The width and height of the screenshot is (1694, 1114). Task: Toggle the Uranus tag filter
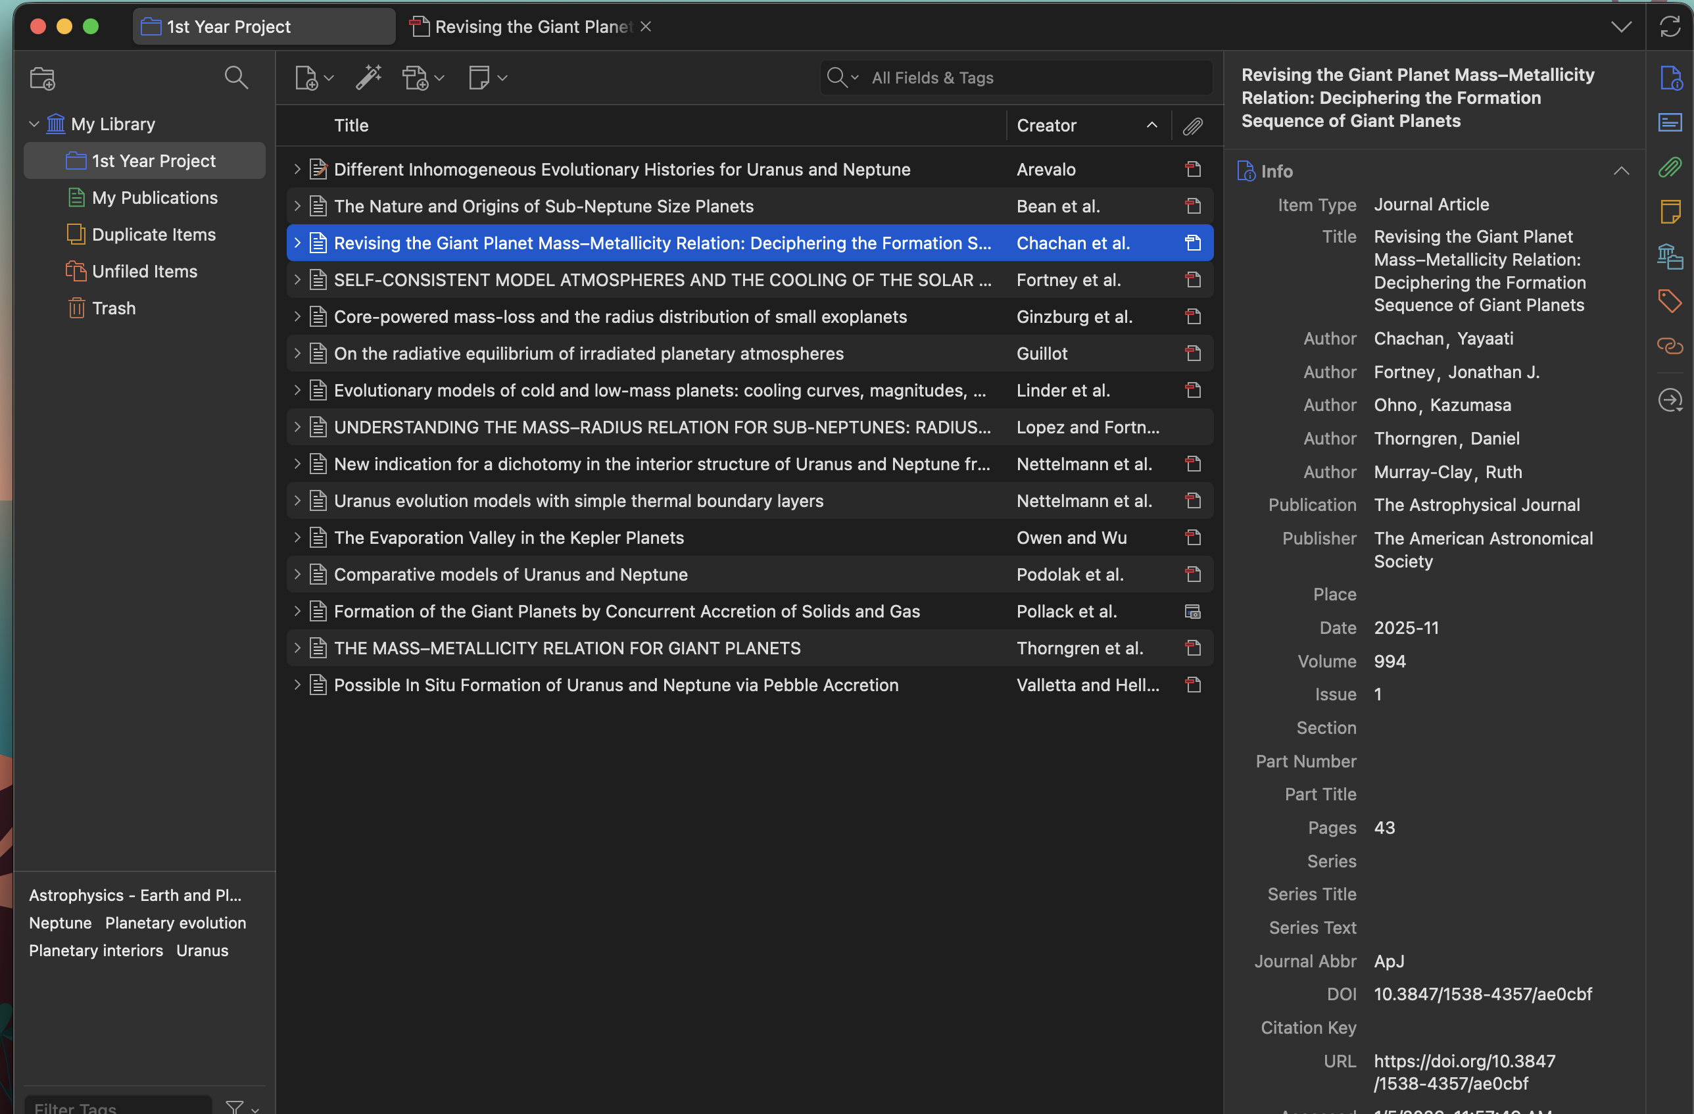pyautogui.click(x=202, y=950)
